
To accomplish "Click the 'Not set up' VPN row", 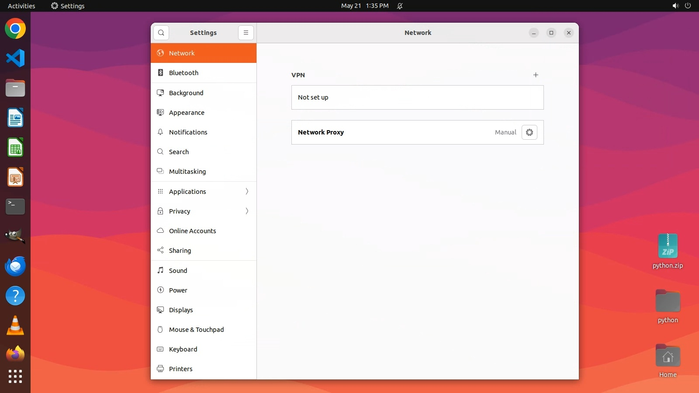I will tap(417, 97).
